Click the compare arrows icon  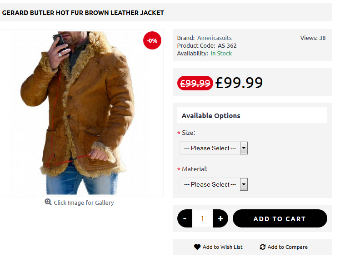coord(262,247)
